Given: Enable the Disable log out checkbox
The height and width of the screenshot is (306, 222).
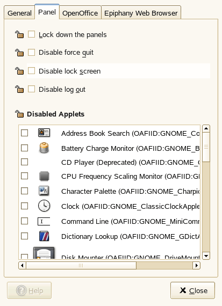Looking at the screenshot, I should pos(32,89).
